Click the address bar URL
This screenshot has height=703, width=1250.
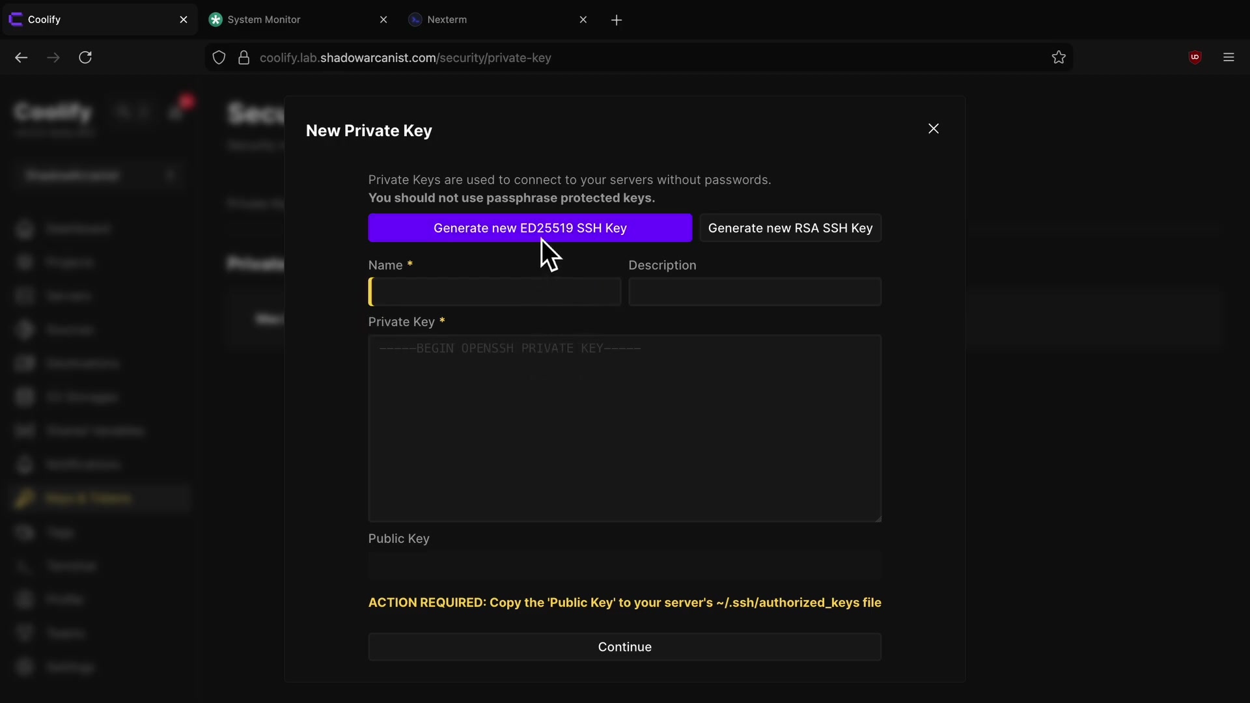[x=405, y=57]
